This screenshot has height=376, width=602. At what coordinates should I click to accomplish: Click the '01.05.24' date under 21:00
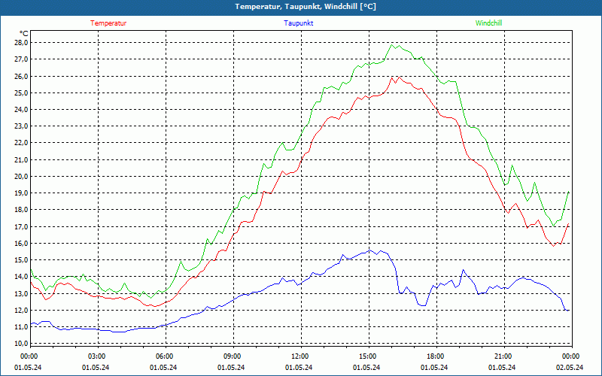502,368
